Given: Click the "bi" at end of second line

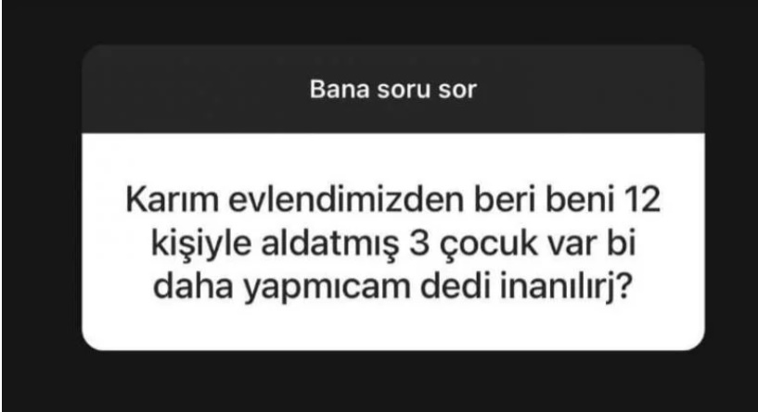Looking at the screenshot, I should [x=621, y=244].
